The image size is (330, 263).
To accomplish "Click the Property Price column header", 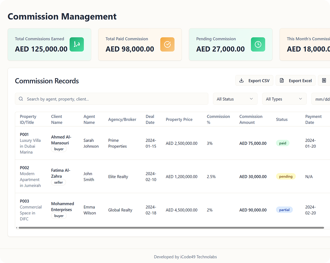I will pos(179,119).
